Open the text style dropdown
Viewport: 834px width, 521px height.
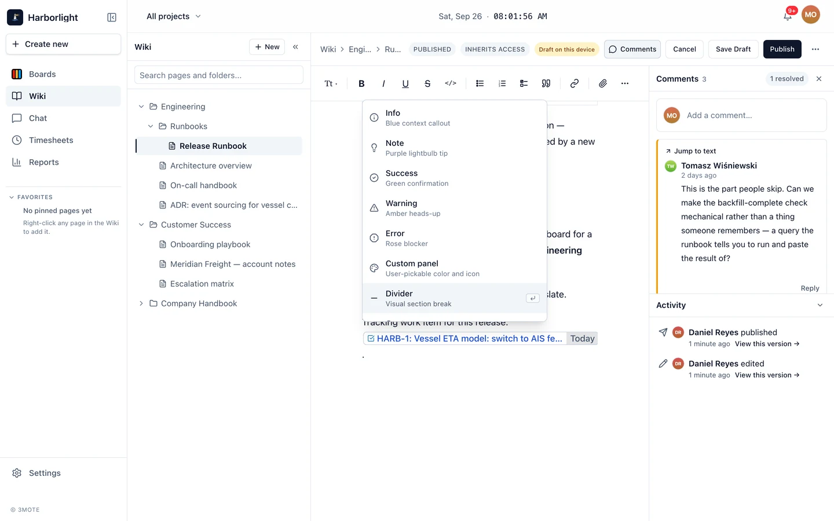click(x=331, y=83)
